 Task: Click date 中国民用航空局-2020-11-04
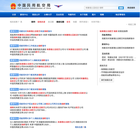tap(22, 127)
